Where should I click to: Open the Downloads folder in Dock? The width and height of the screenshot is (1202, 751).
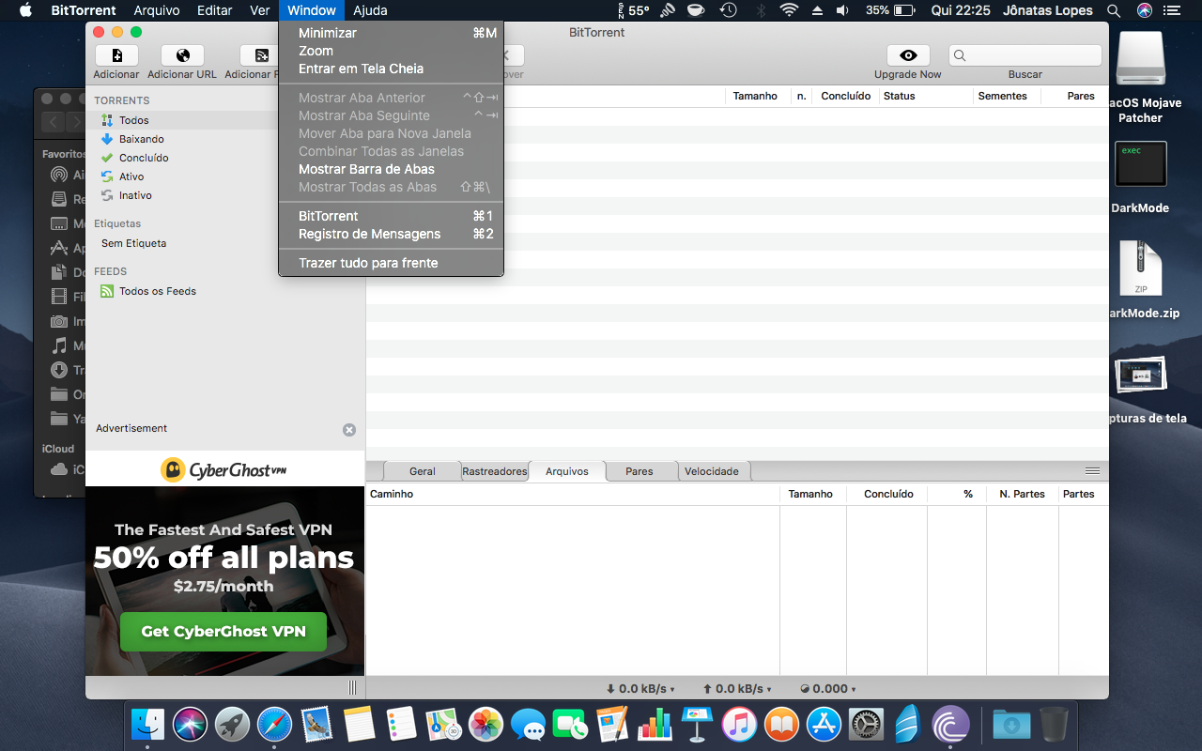(x=1011, y=724)
